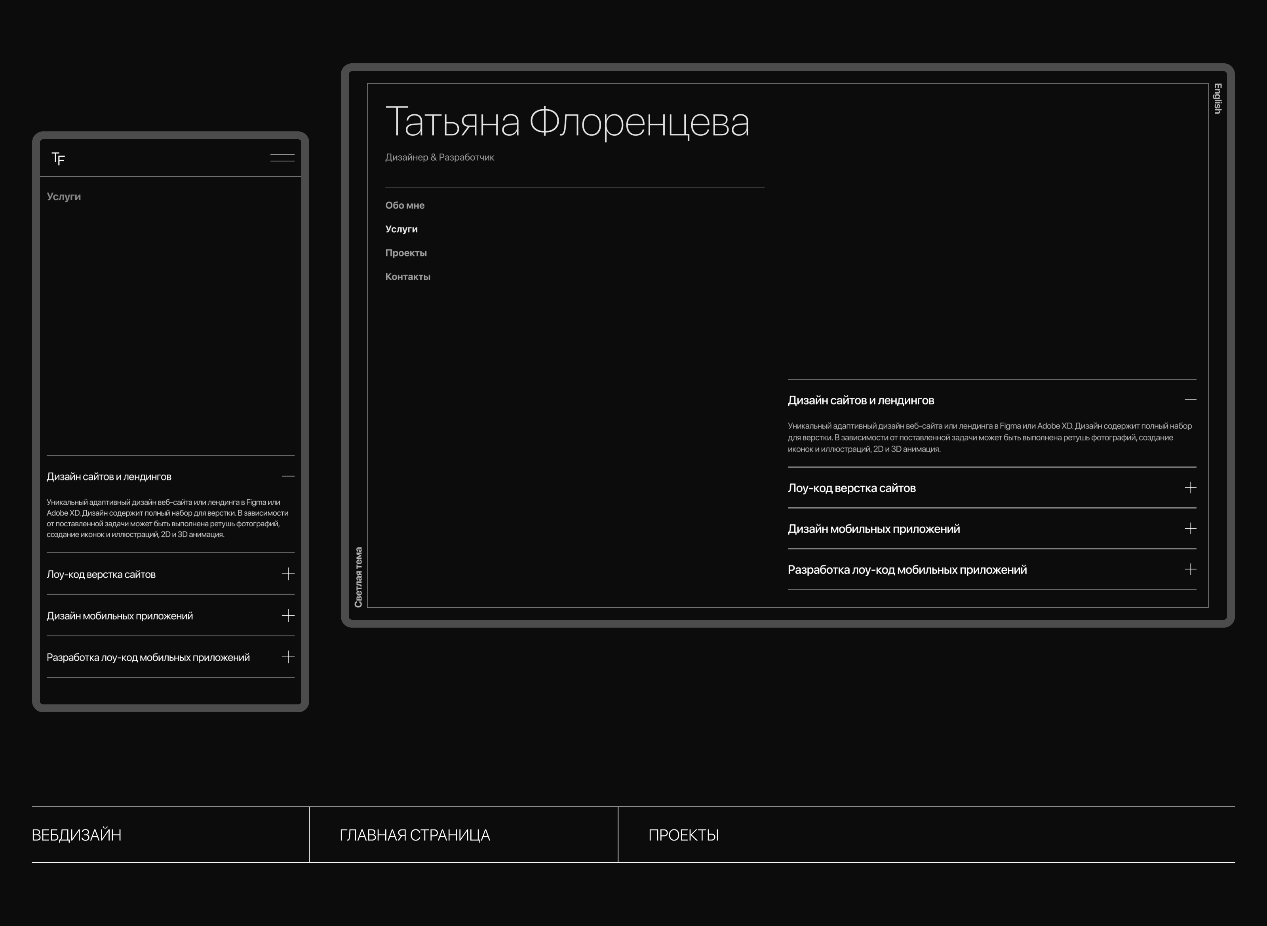This screenshot has width=1267, height=926.
Task: Toggle 'Светлая тема' light theme switch
Action: coord(358,577)
